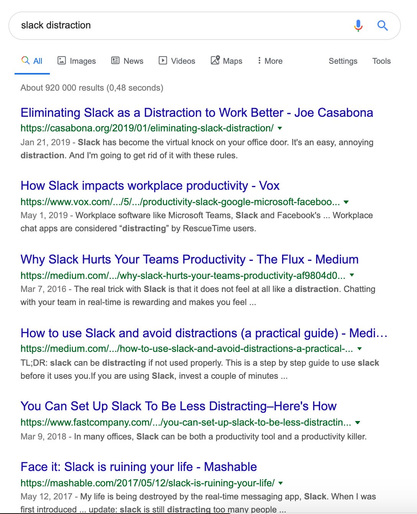Click the fastcompany.com green URL

[186, 422]
